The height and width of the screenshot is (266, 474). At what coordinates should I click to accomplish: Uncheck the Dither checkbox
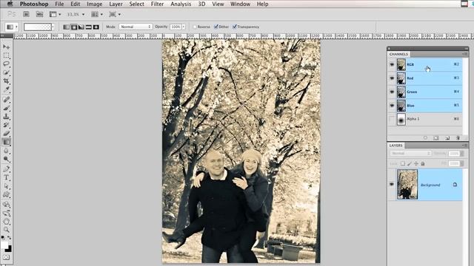click(216, 27)
